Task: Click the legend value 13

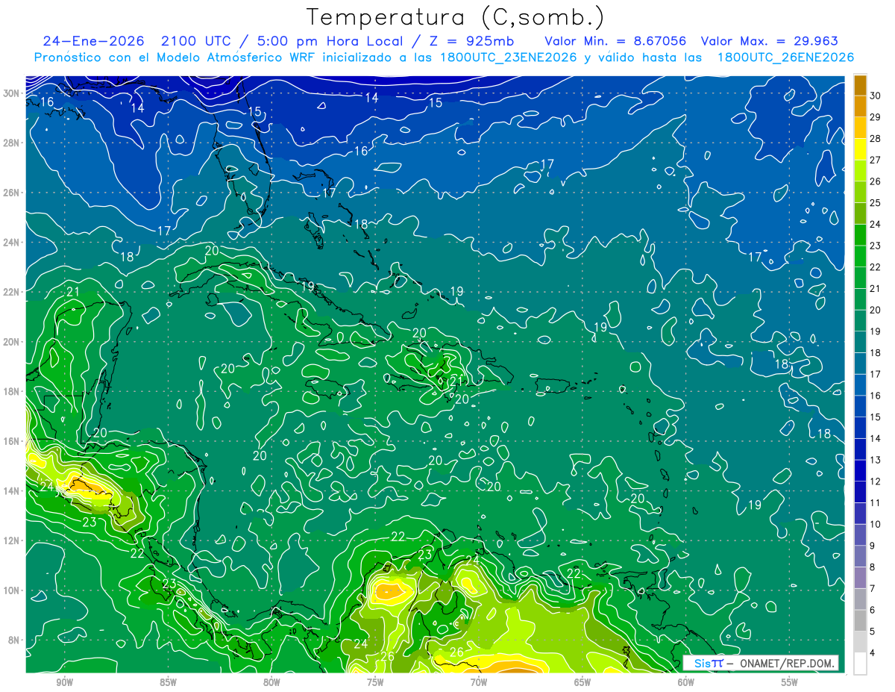Action: pyautogui.click(x=876, y=460)
